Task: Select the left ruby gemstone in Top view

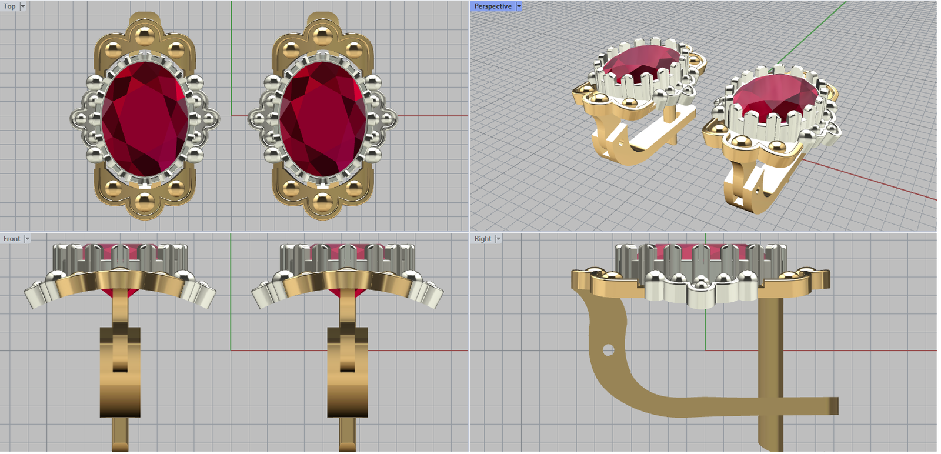Action: 145,118
